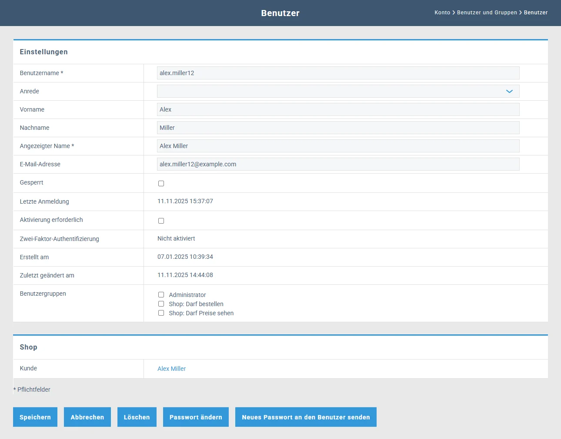The image size is (561, 439).
Task: Focus the Vorname input field
Action: click(338, 109)
